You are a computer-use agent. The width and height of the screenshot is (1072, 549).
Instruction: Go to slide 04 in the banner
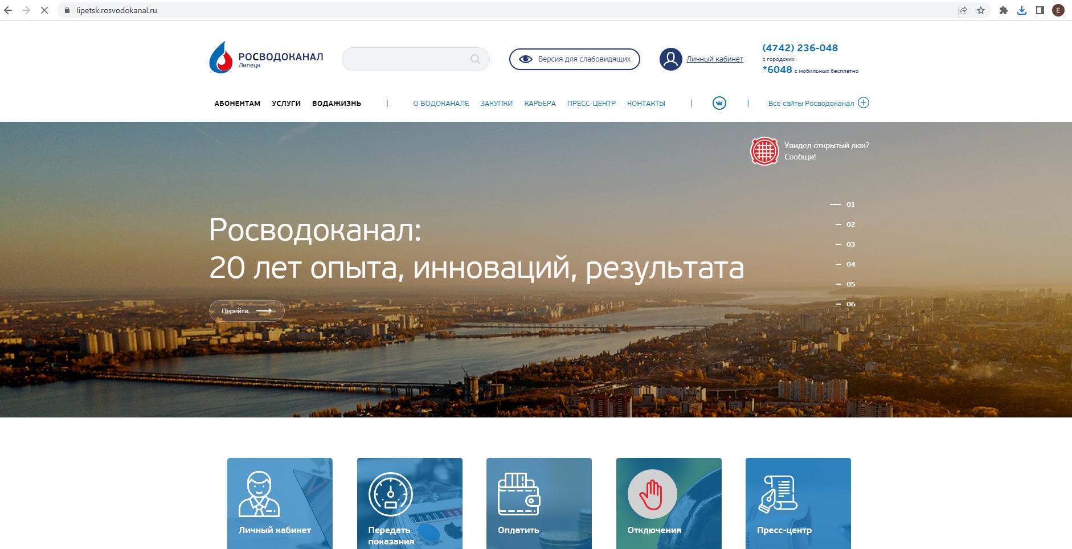[846, 264]
